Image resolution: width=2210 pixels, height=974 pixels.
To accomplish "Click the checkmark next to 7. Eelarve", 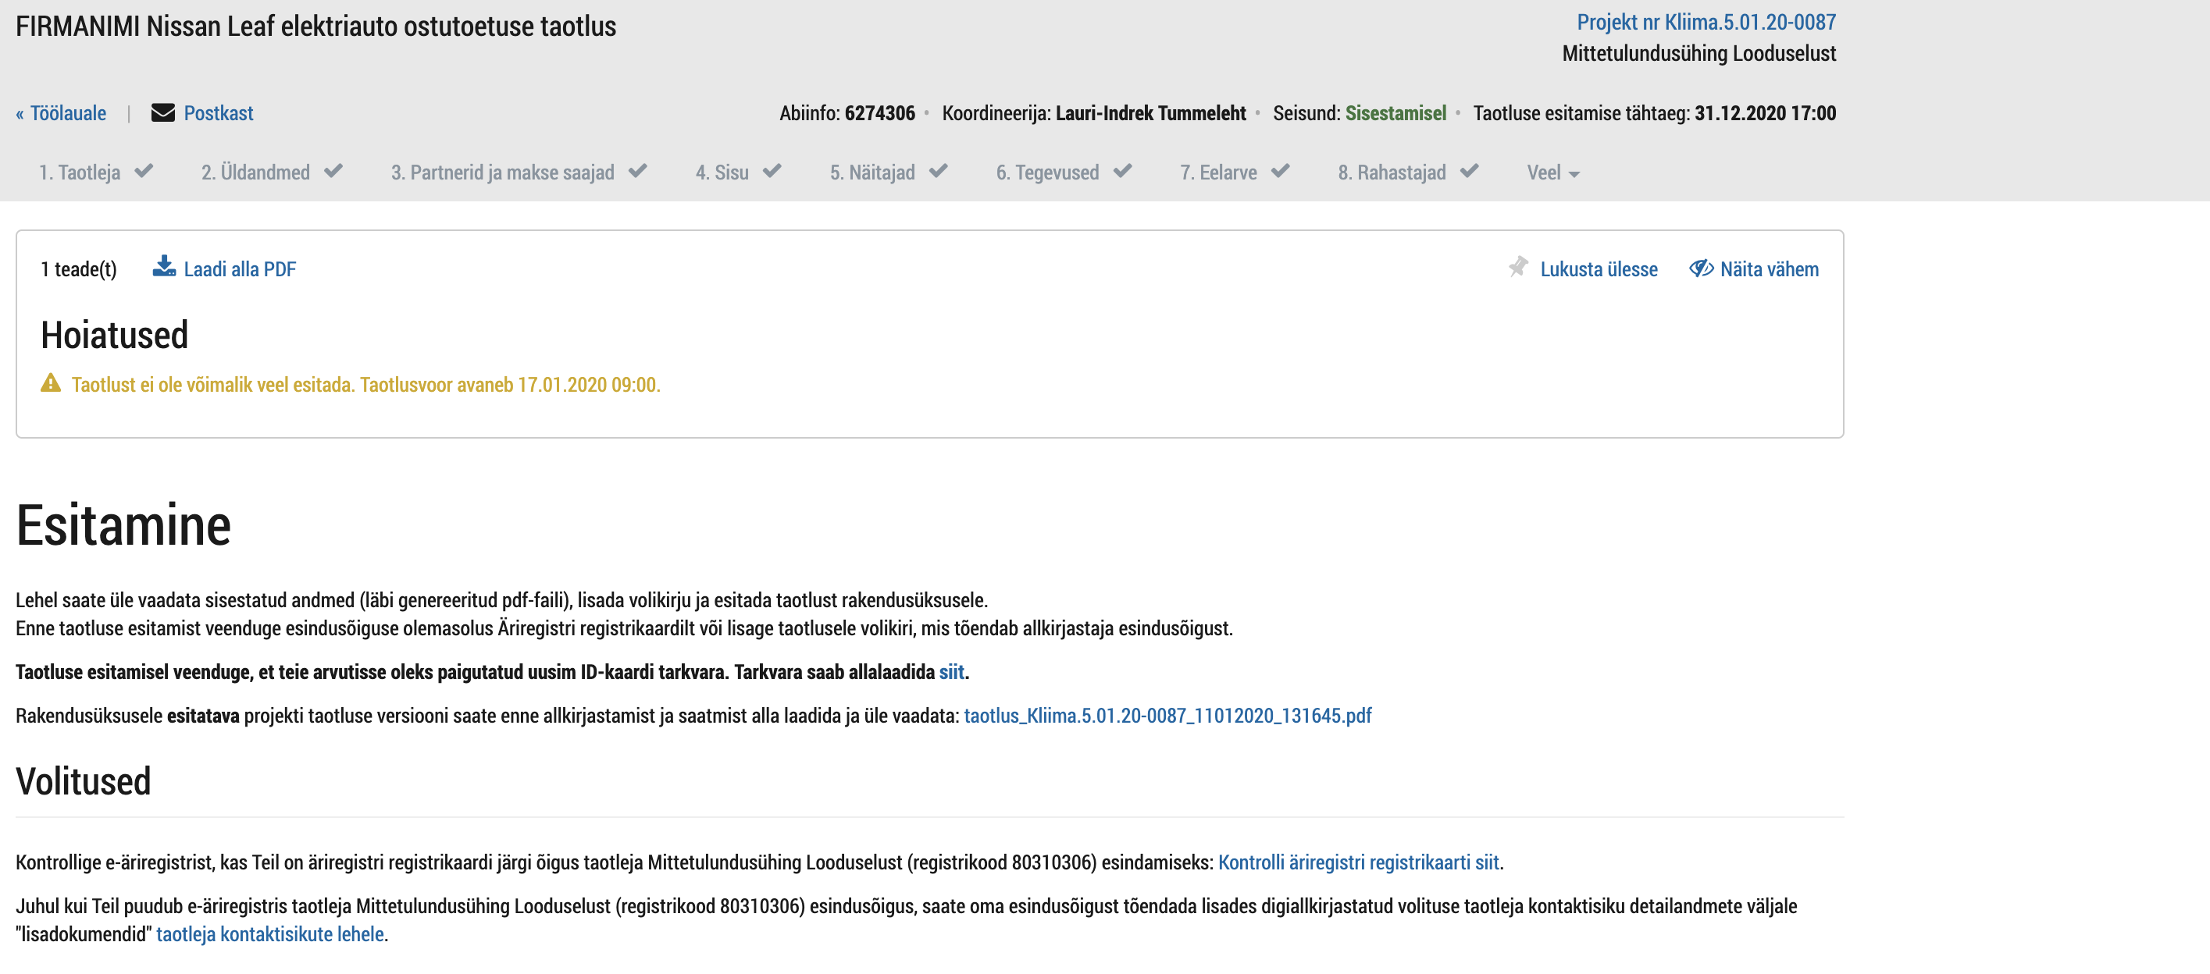I will (1281, 171).
